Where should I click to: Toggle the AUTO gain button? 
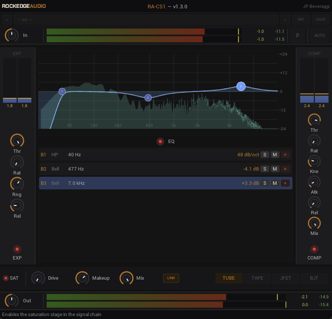click(x=320, y=35)
